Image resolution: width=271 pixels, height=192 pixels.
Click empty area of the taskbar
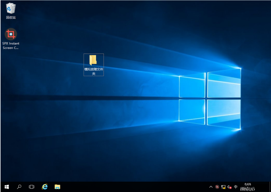point(133,187)
